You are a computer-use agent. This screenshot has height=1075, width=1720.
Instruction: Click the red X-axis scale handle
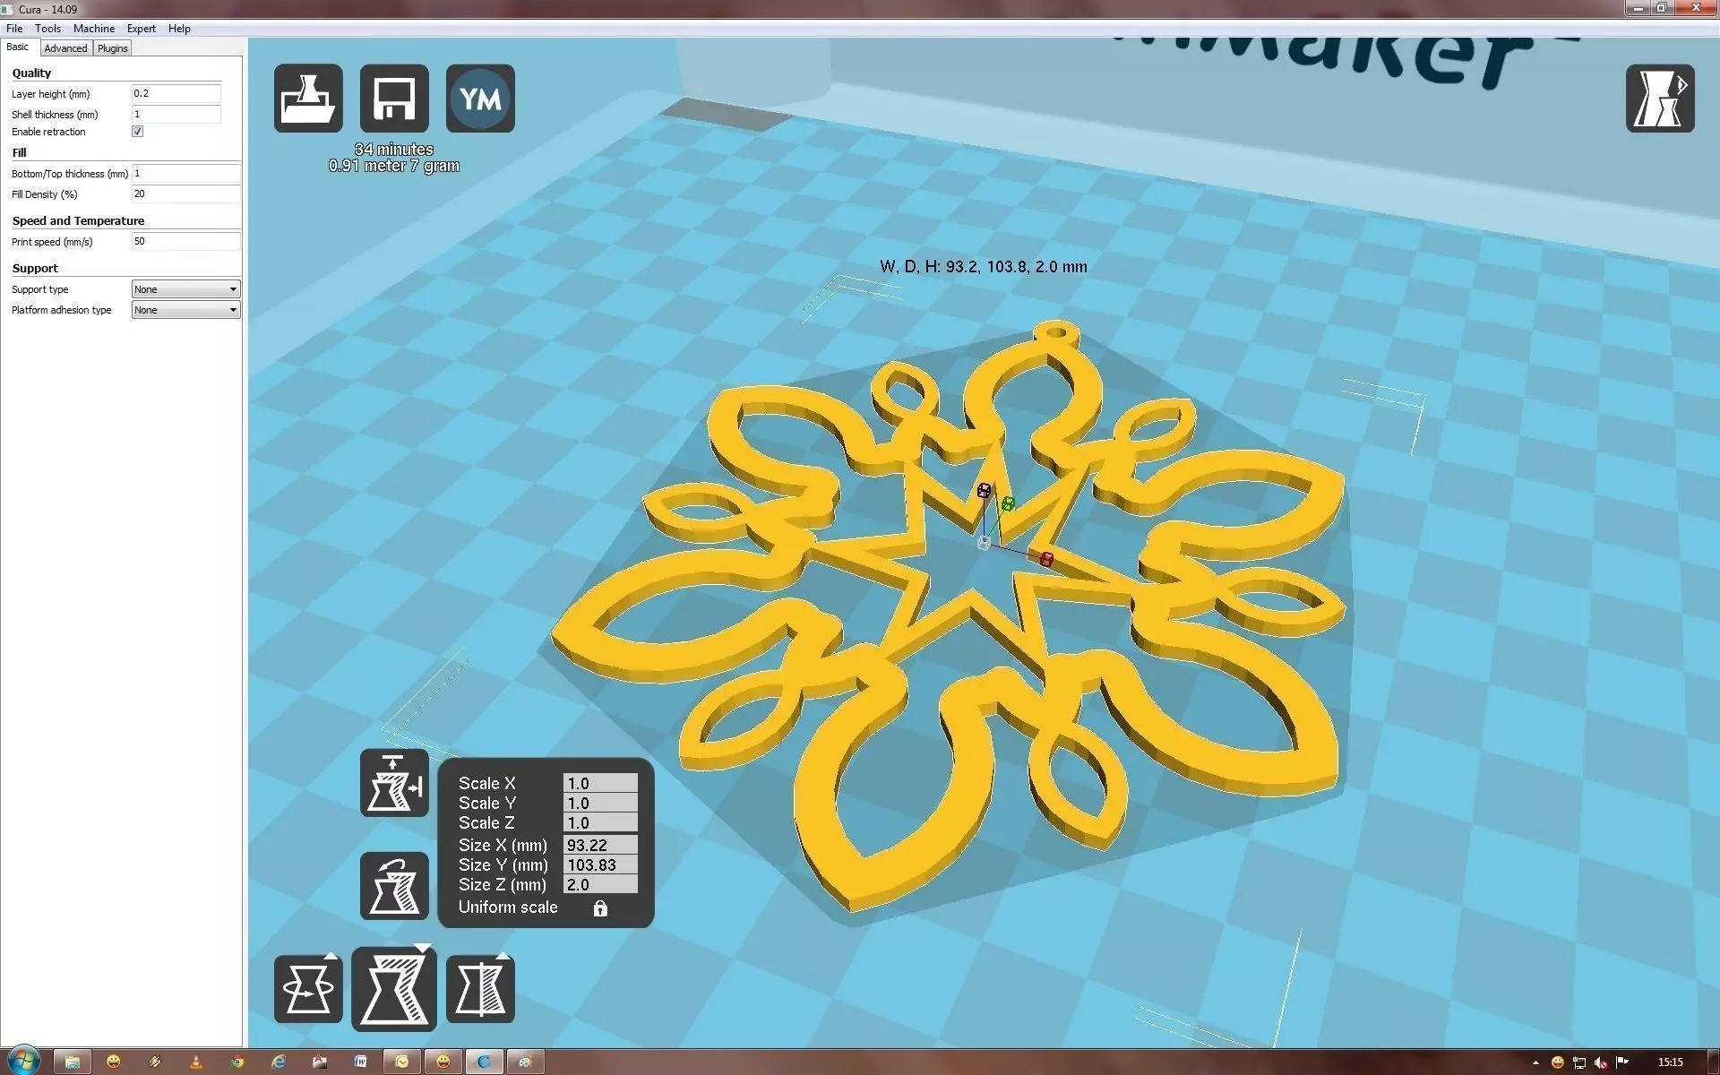(x=1046, y=559)
